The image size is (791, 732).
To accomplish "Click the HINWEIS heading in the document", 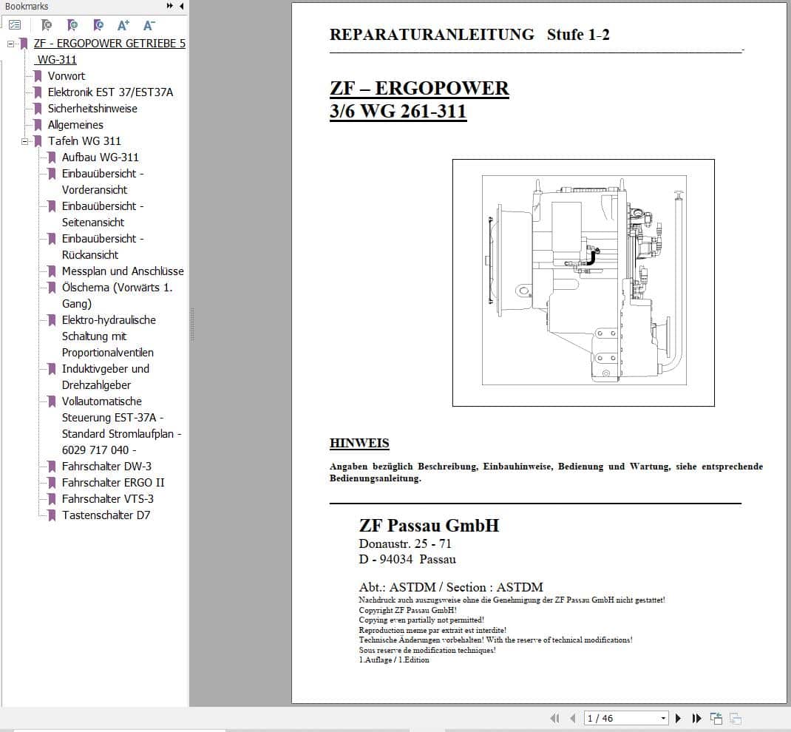I will pos(359,443).
